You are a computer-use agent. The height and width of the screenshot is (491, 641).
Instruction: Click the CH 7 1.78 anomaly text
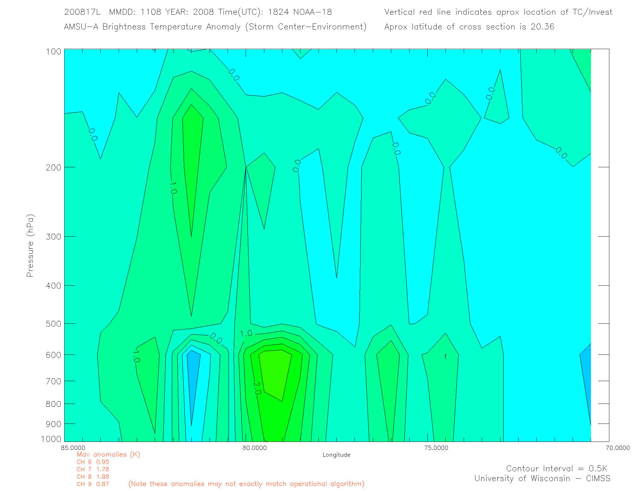click(x=93, y=469)
